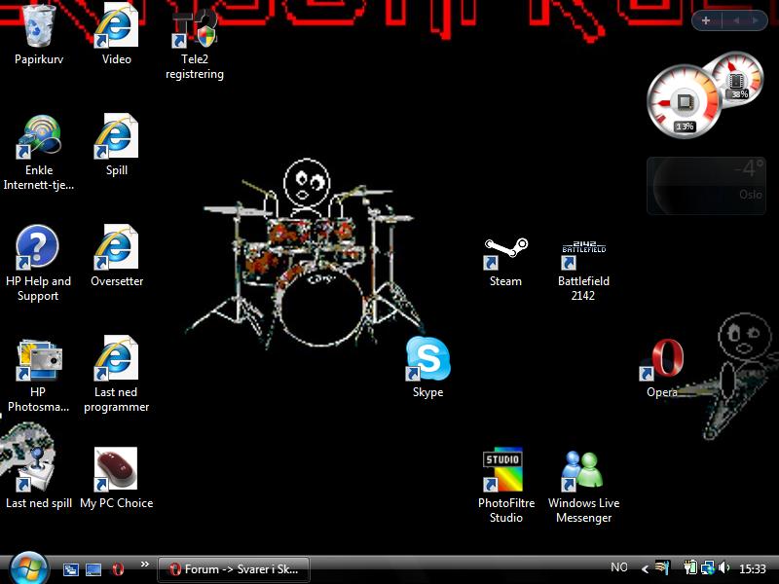Screen dimensions: 779x584
Task: Click the sidebar next gadgets arrow
Action: tap(756, 20)
